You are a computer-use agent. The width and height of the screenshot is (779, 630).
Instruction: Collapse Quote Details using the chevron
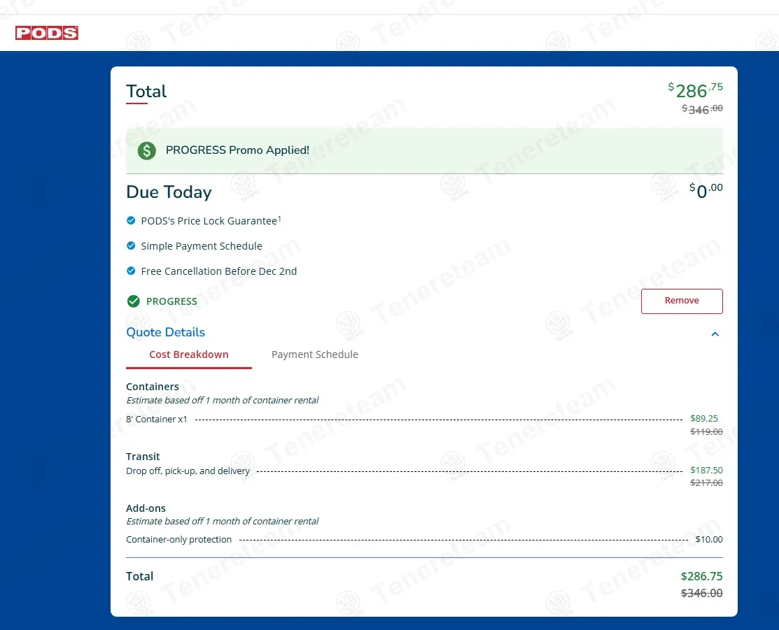(x=715, y=334)
